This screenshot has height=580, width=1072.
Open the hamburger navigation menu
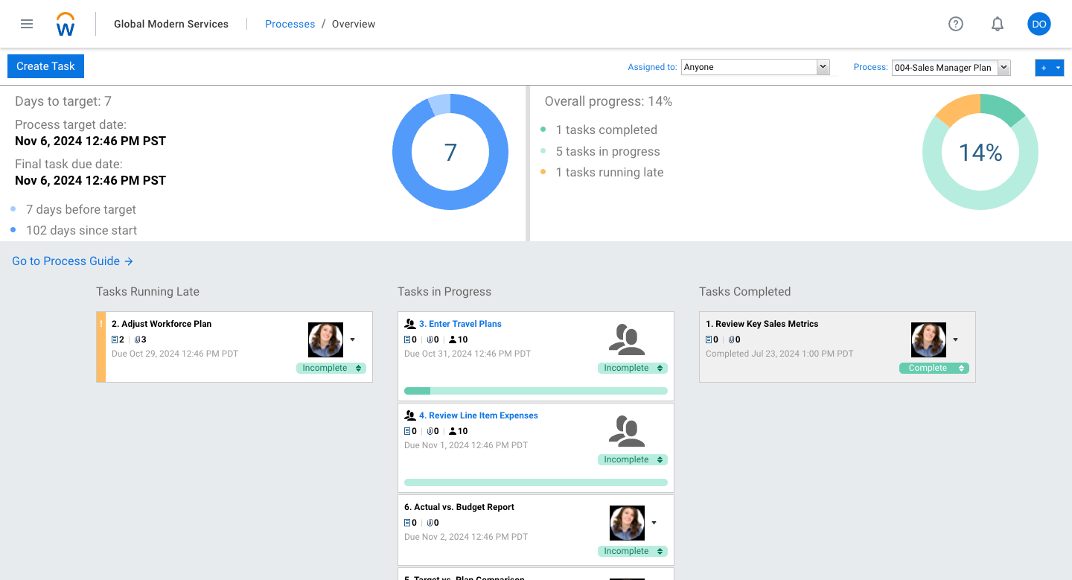(x=27, y=23)
